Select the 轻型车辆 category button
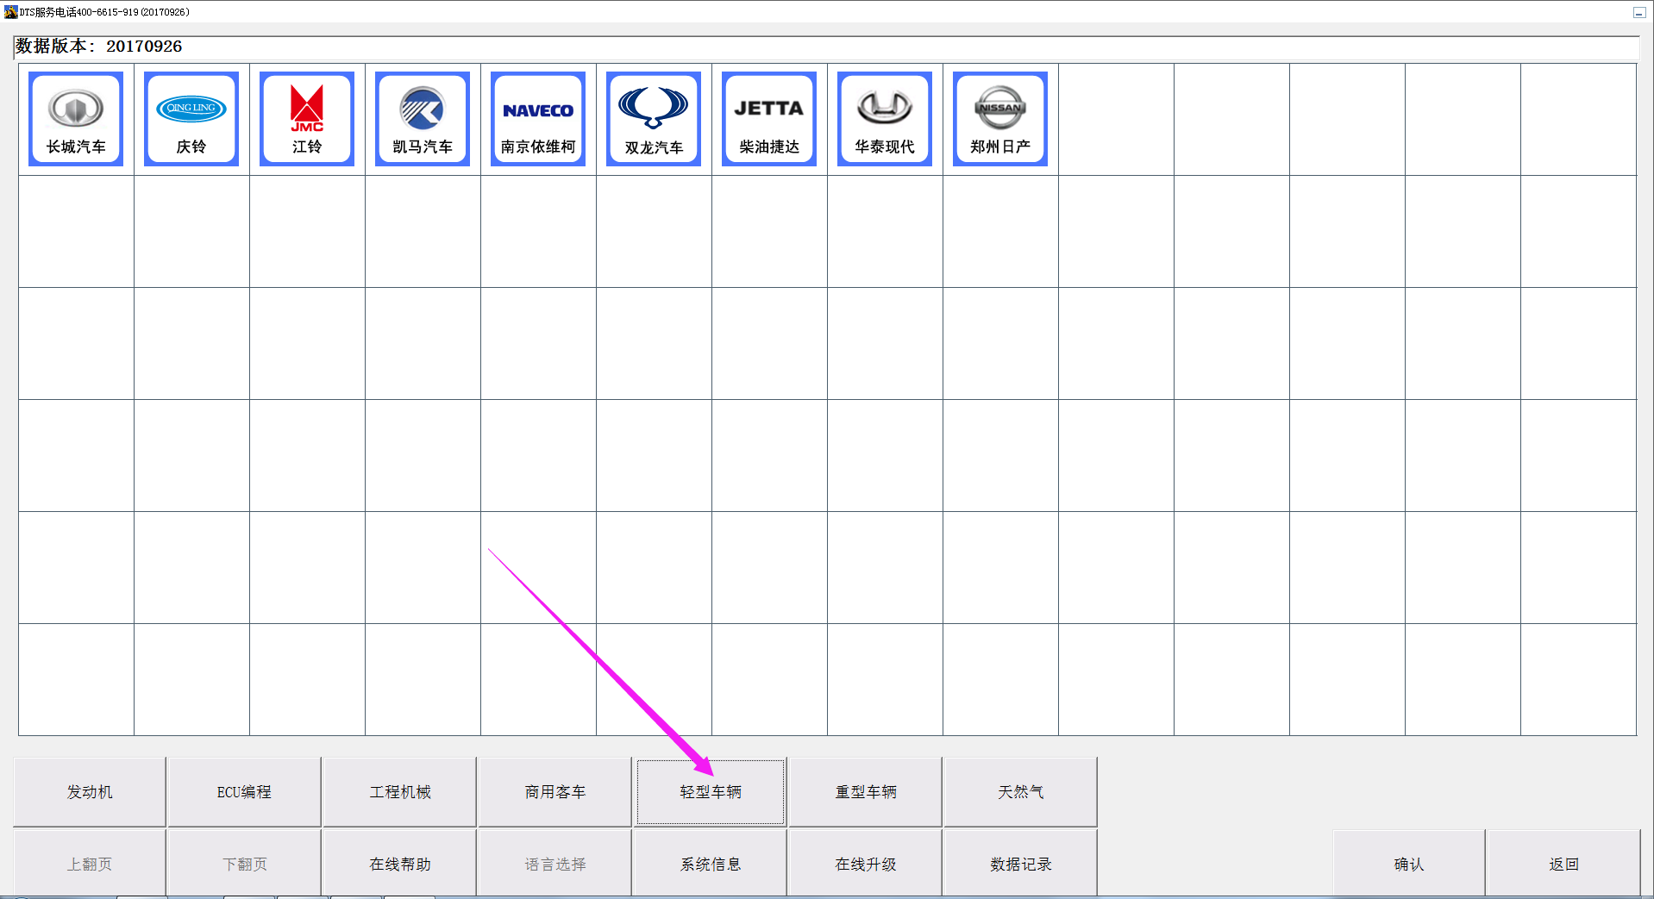This screenshot has height=899, width=1654. click(x=711, y=791)
